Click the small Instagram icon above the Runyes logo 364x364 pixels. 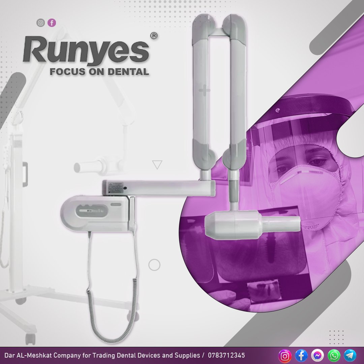tap(41, 23)
